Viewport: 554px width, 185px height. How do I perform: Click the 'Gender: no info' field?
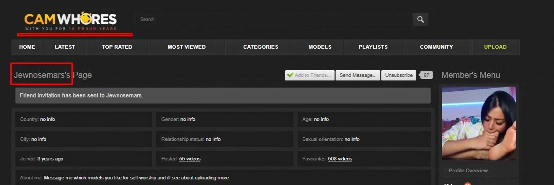tap(225, 119)
